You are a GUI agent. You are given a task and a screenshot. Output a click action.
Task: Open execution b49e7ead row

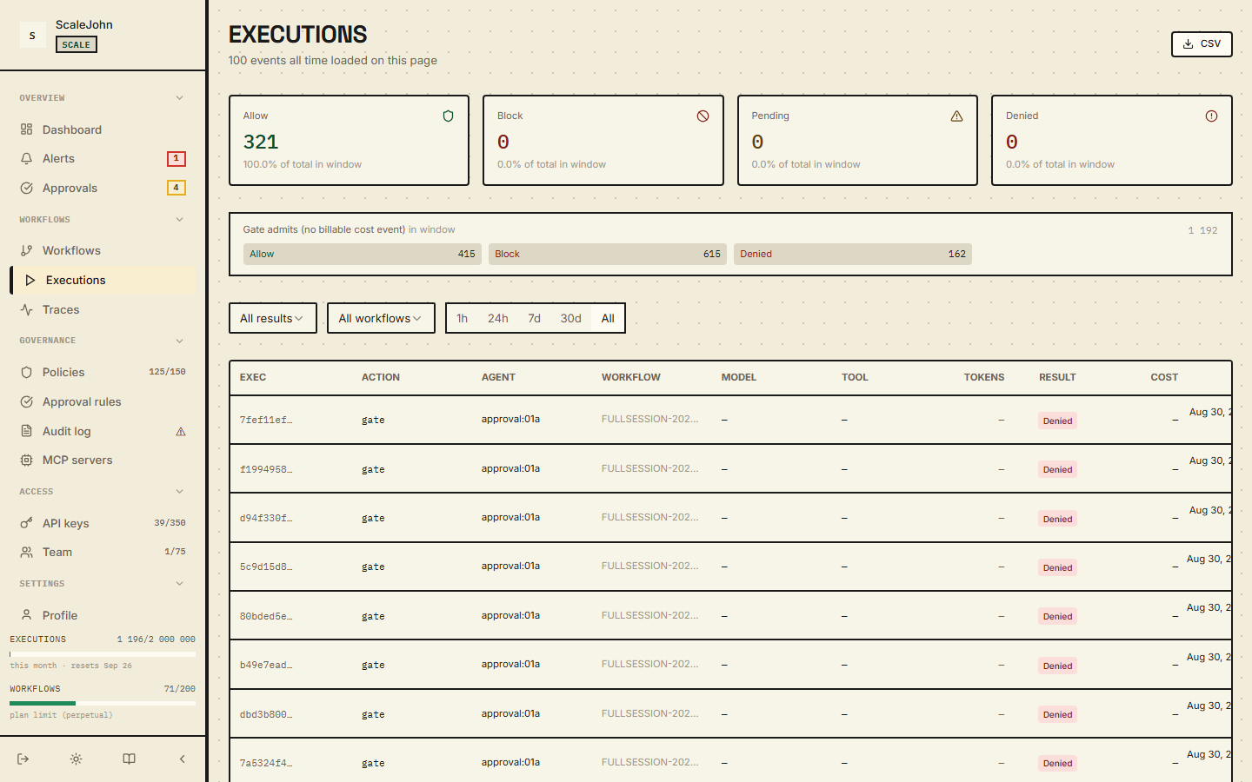click(730, 665)
